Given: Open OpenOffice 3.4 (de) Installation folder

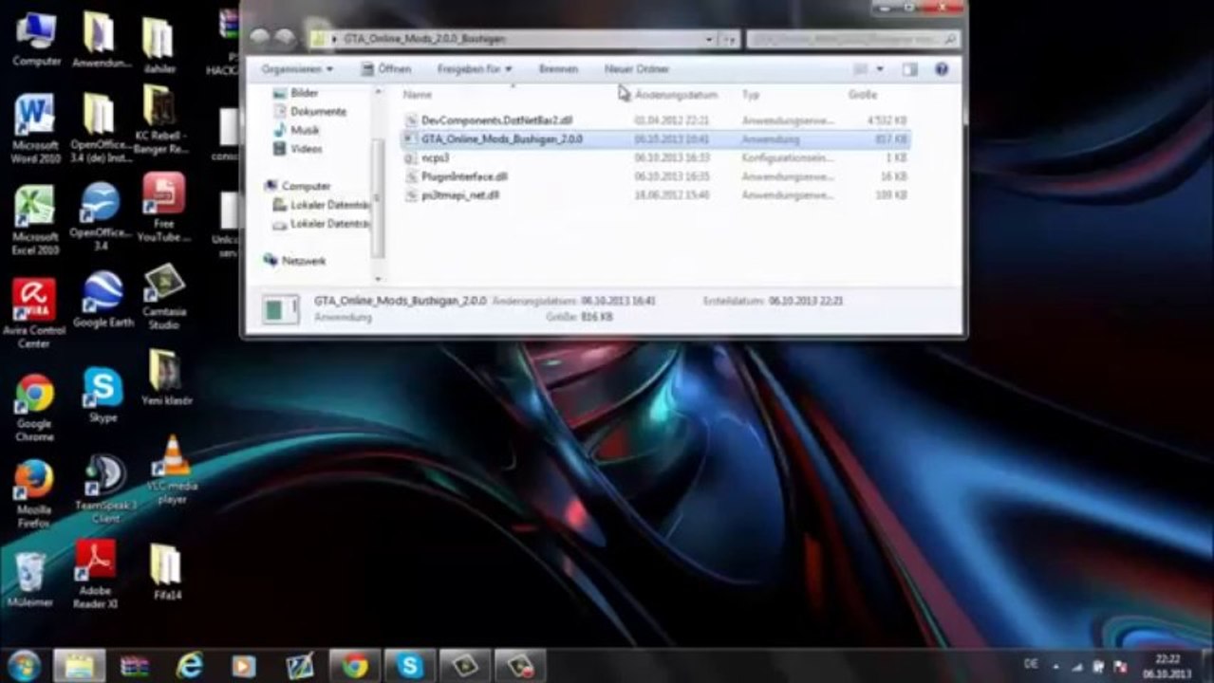Looking at the screenshot, I should point(102,129).
